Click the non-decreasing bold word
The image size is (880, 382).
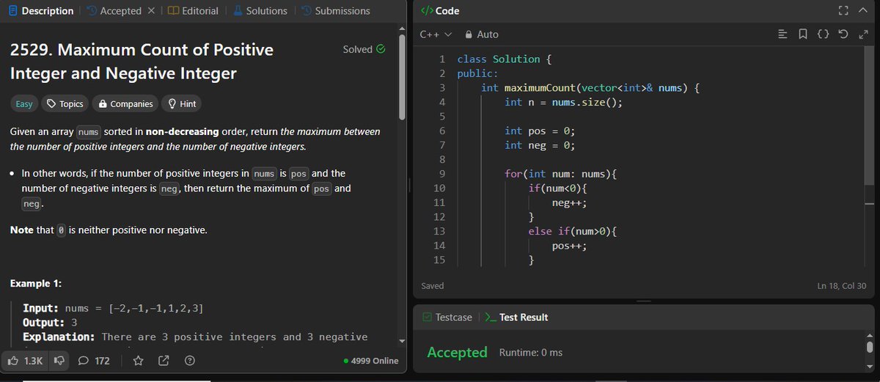tap(183, 132)
